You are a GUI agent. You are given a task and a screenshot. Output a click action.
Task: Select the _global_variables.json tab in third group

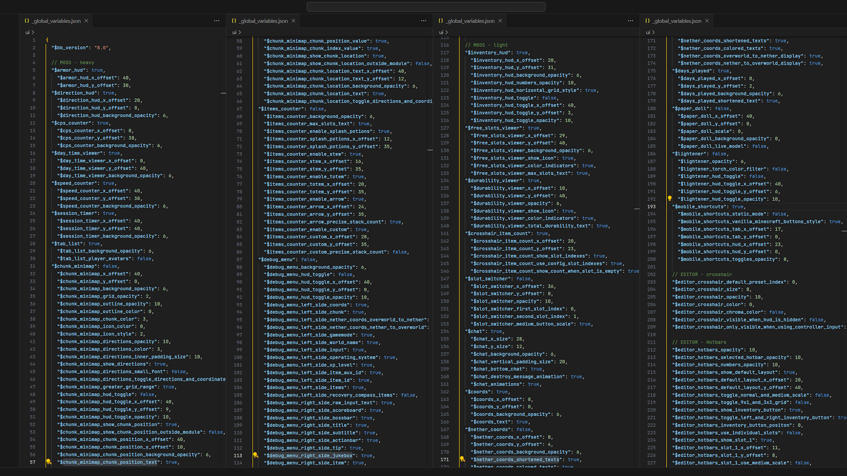[x=470, y=21]
